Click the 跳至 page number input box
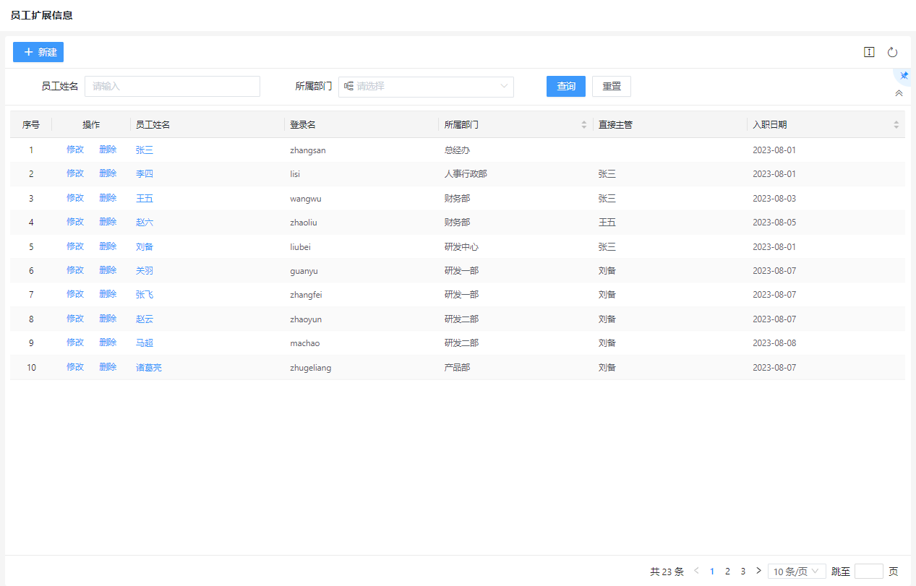Image resolution: width=916 pixels, height=586 pixels. coord(868,572)
